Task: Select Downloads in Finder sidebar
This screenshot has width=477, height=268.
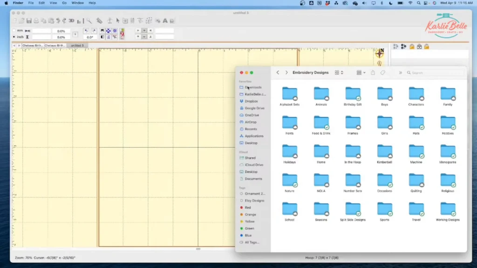Action: [x=253, y=87]
